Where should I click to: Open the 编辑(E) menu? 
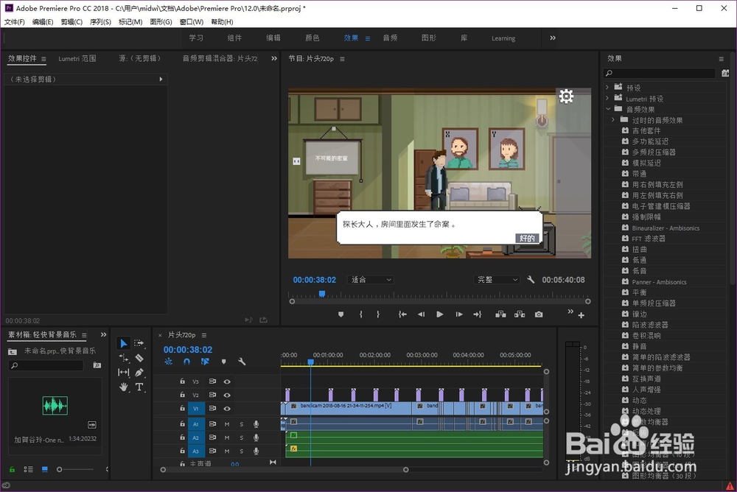coord(43,22)
